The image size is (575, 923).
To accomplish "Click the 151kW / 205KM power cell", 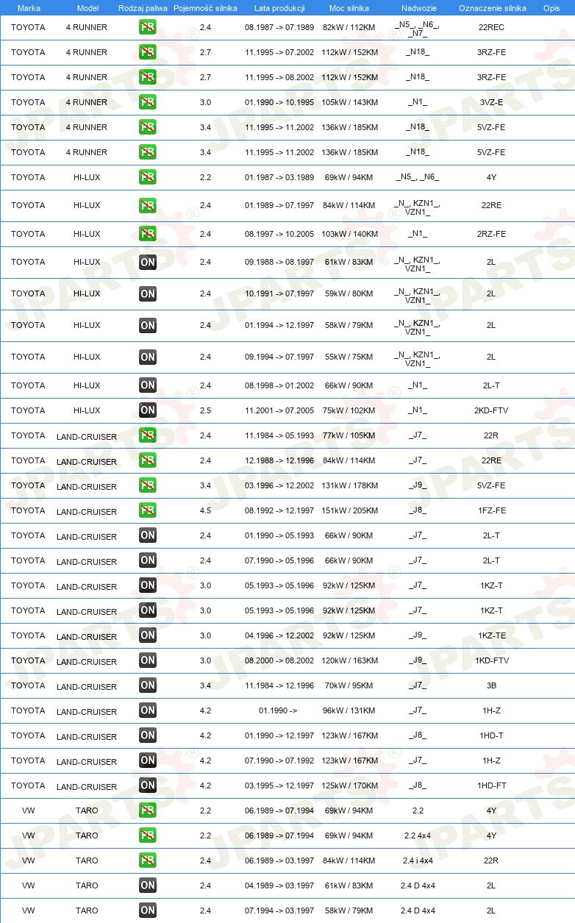I will point(349,510).
